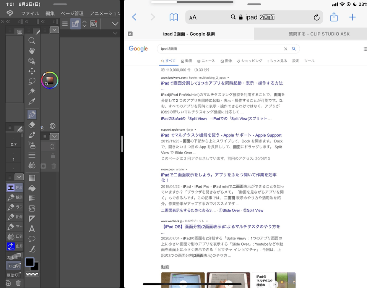The height and width of the screenshot is (288, 367).
Task: Click the ②Split View sublink
Action: [x=253, y=210]
